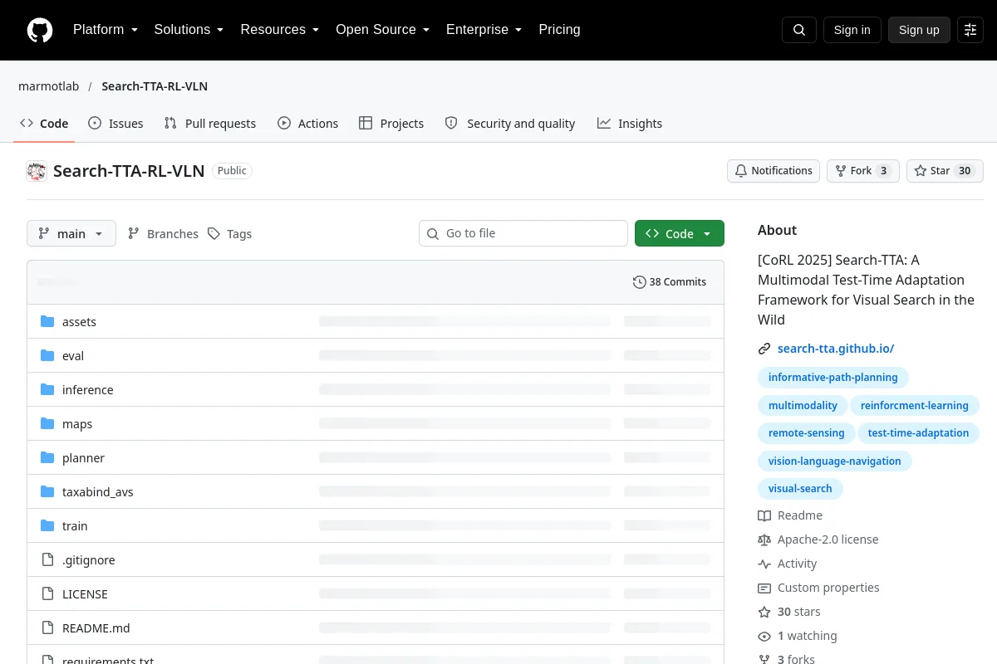Click the maps folder icon
The height and width of the screenshot is (664, 997).
[x=47, y=423]
